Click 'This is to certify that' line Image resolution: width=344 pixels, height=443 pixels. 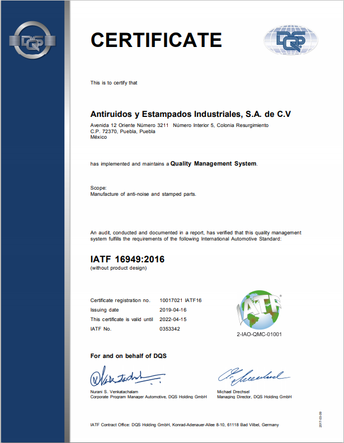[114, 83]
